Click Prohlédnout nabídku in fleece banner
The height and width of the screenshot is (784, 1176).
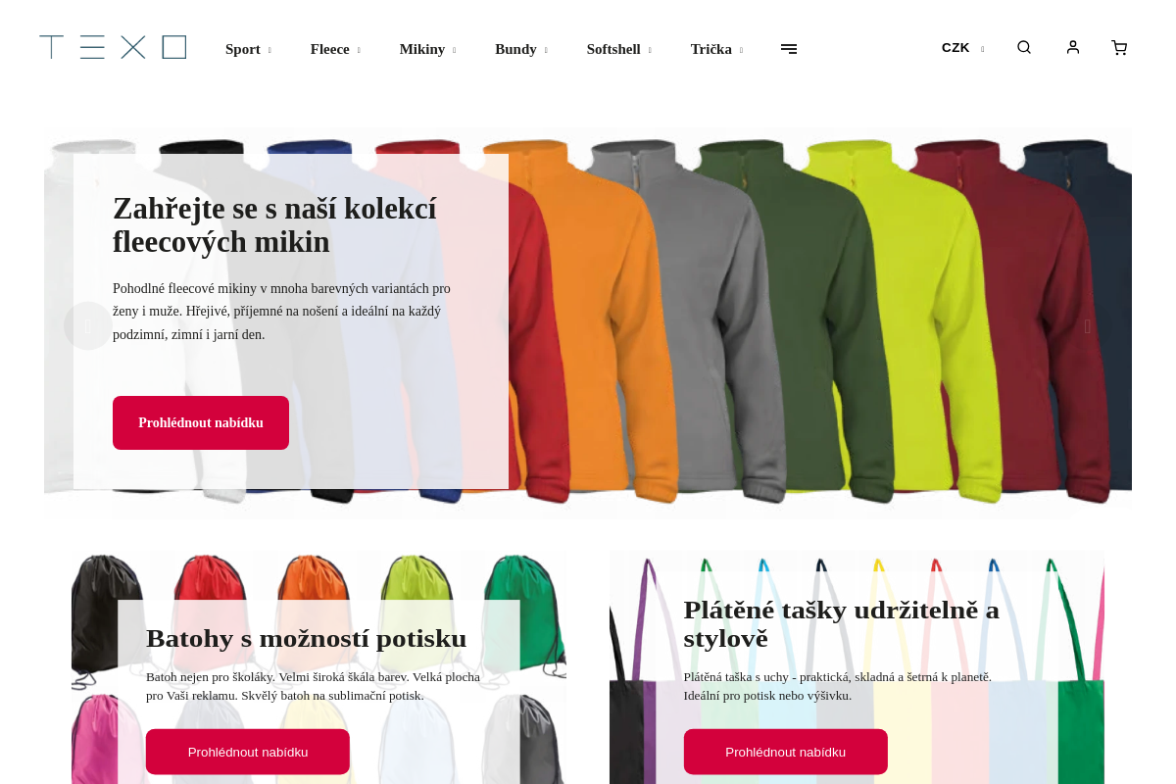click(201, 423)
